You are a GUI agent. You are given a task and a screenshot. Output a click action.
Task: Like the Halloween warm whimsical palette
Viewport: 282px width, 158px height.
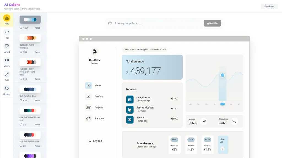pyautogui.click(x=21, y=52)
